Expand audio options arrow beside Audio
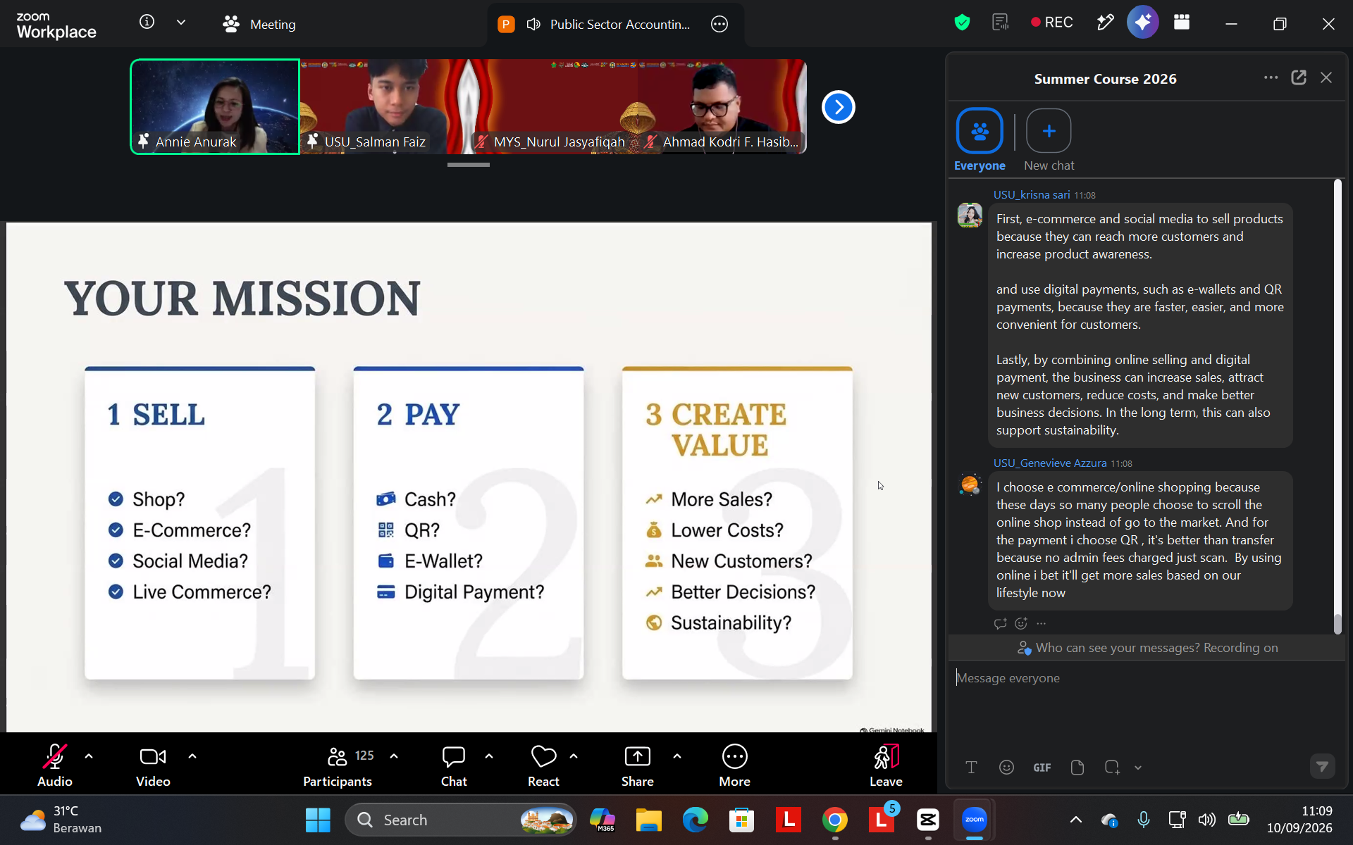This screenshot has width=1353, height=845. [89, 756]
